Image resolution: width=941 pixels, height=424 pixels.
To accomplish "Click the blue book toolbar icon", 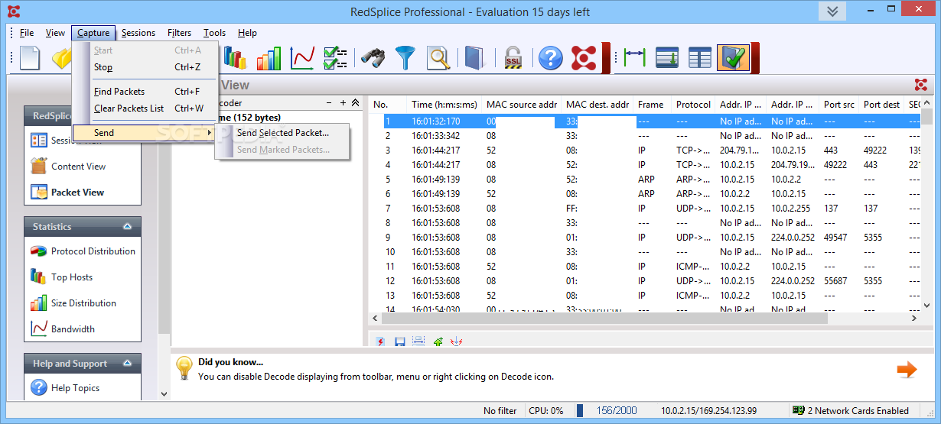I will (474, 58).
